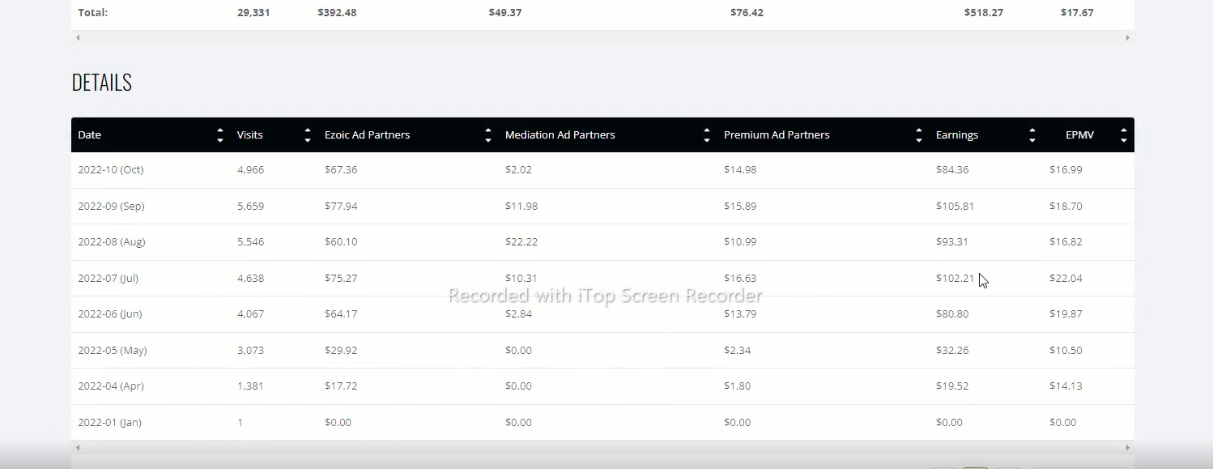Click August mediation value $22.22
The width and height of the screenshot is (1213, 469).
click(521, 242)
